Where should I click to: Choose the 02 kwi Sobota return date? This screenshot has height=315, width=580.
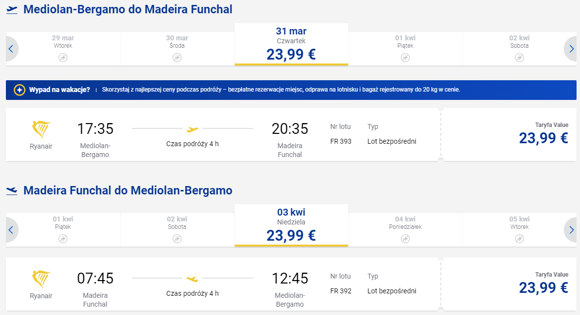[177, 230]
